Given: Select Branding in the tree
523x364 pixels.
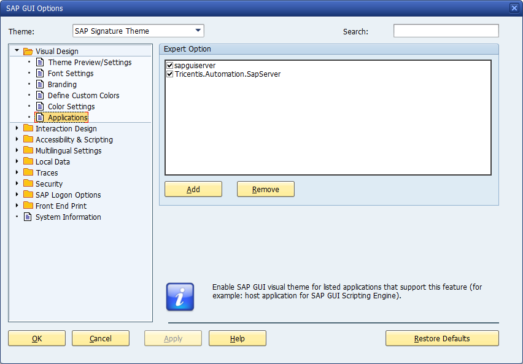Looking at the screenshot, I should point(62,85).
